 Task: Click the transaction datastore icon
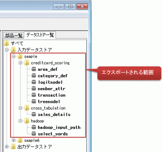34,95
